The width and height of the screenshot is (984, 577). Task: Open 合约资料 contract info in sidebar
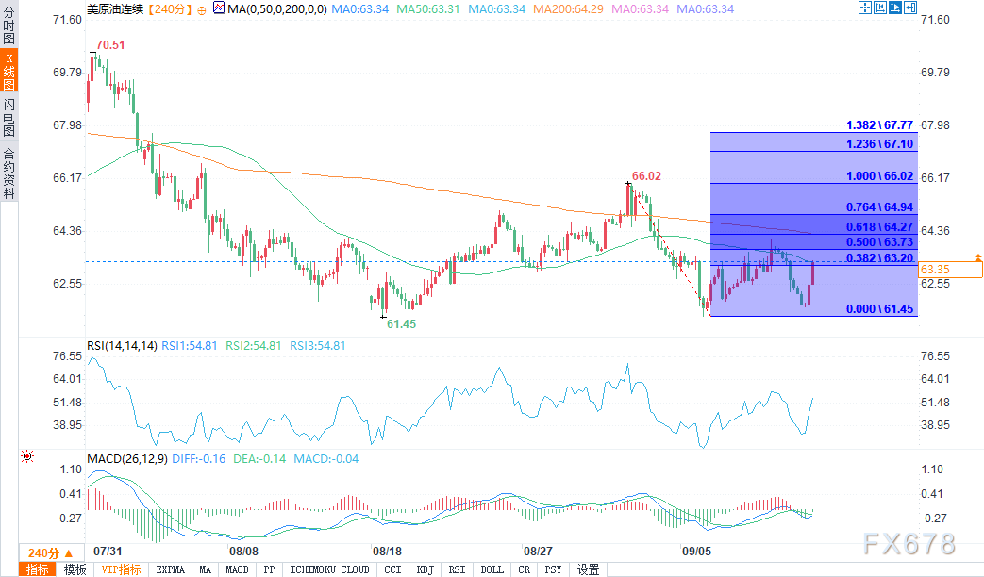point(8,173)
